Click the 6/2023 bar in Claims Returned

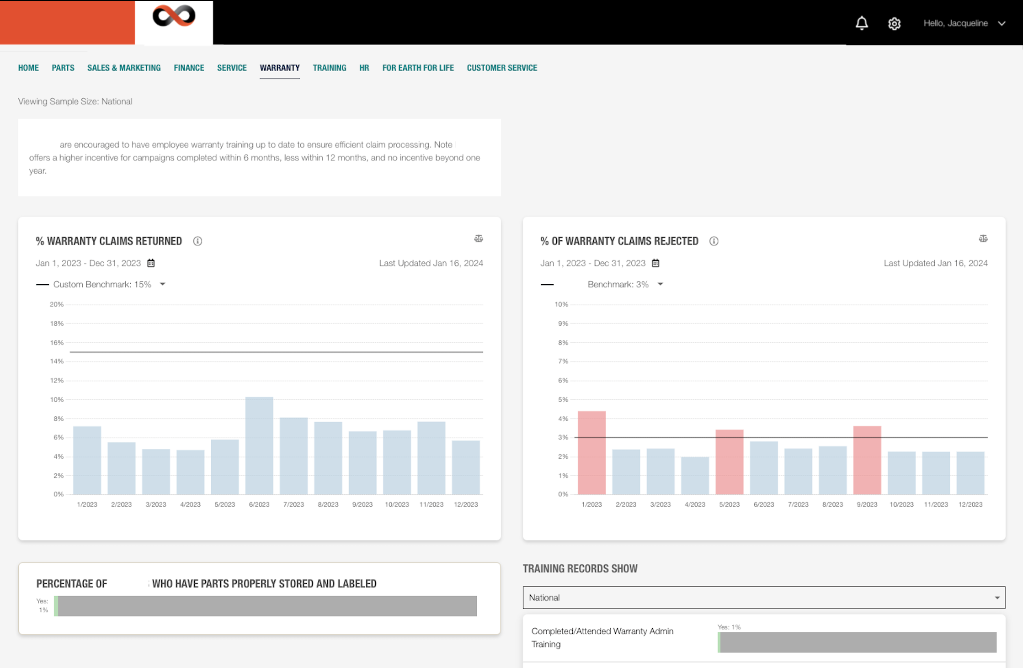(259, 445)
